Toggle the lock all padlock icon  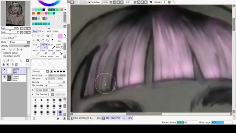click(x=21, y=50)
